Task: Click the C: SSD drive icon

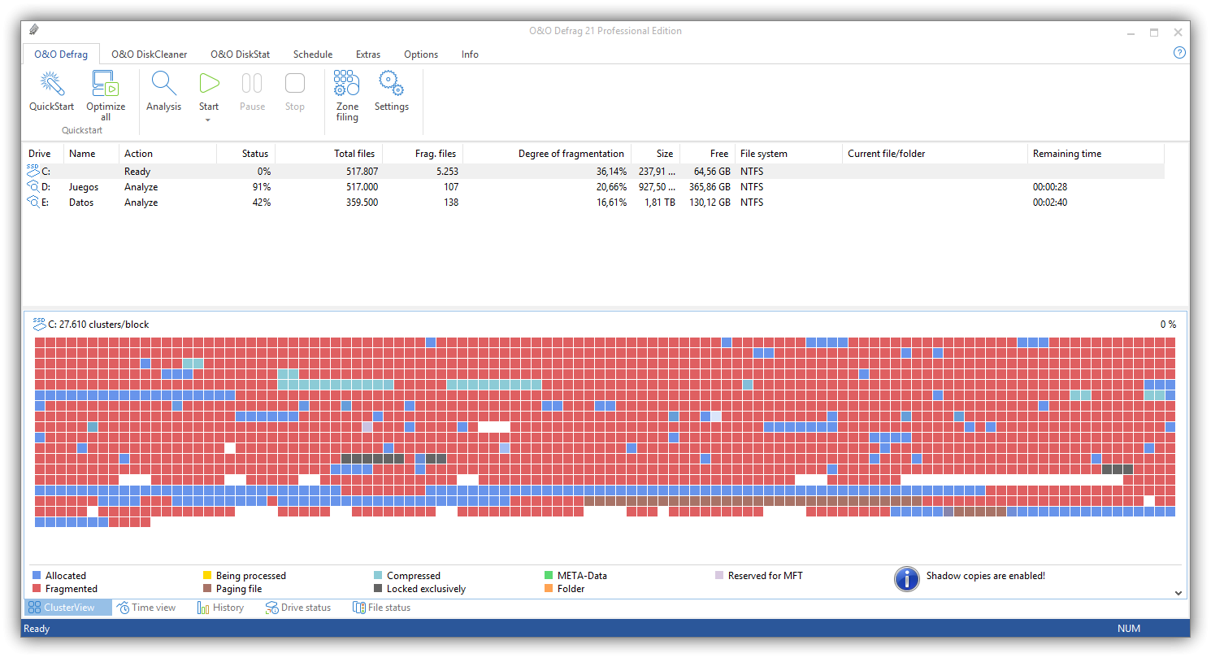Action: click(33, 171)
